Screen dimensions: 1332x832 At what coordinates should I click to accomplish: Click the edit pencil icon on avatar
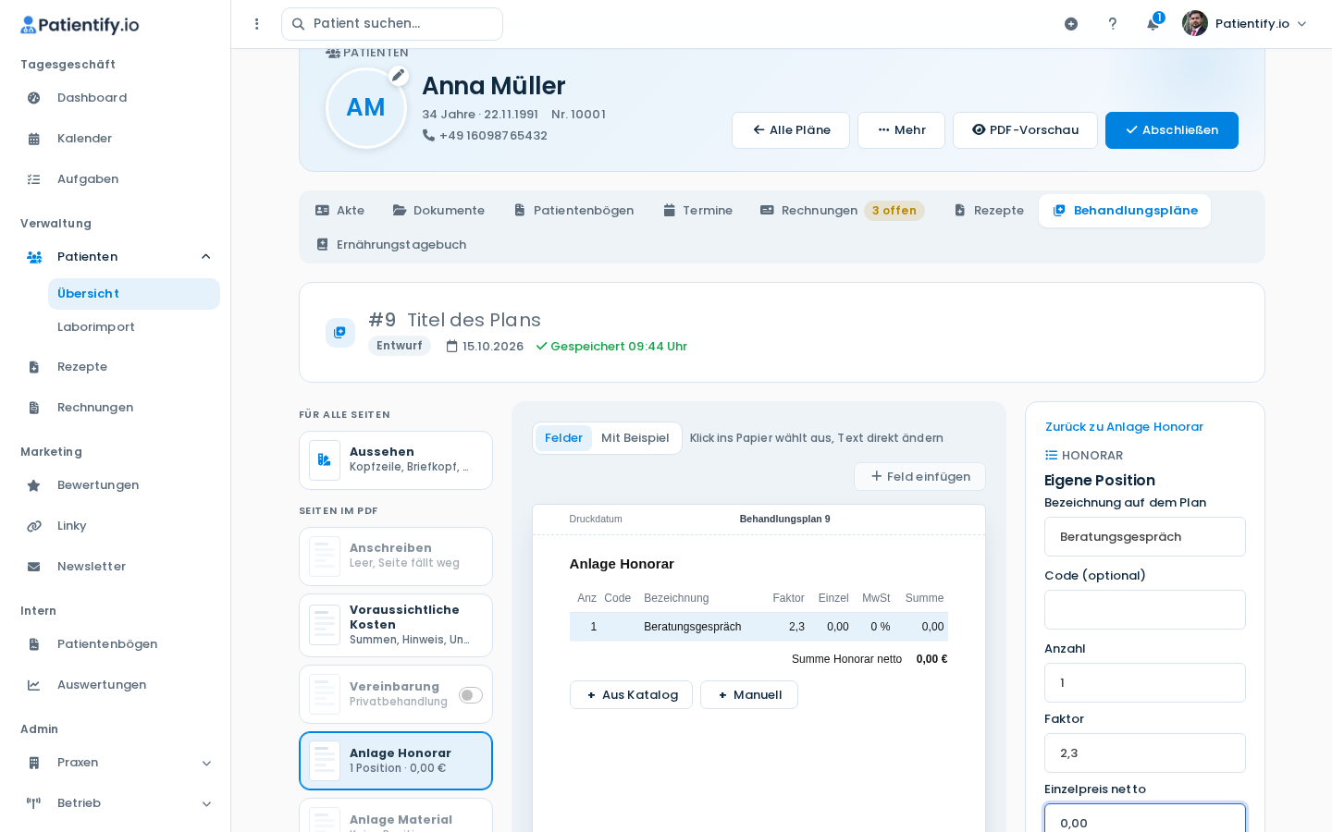399,76
